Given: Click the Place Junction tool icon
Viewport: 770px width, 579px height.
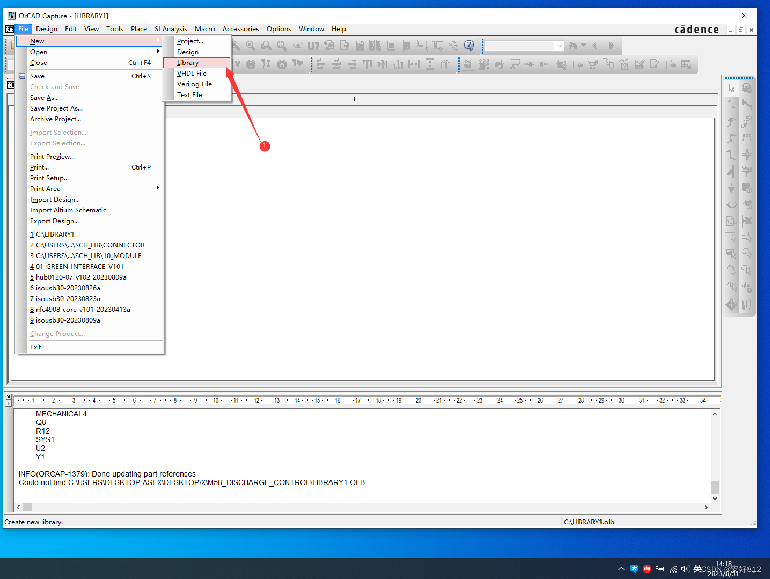Looking at the screenshot, I should (746, 155).
